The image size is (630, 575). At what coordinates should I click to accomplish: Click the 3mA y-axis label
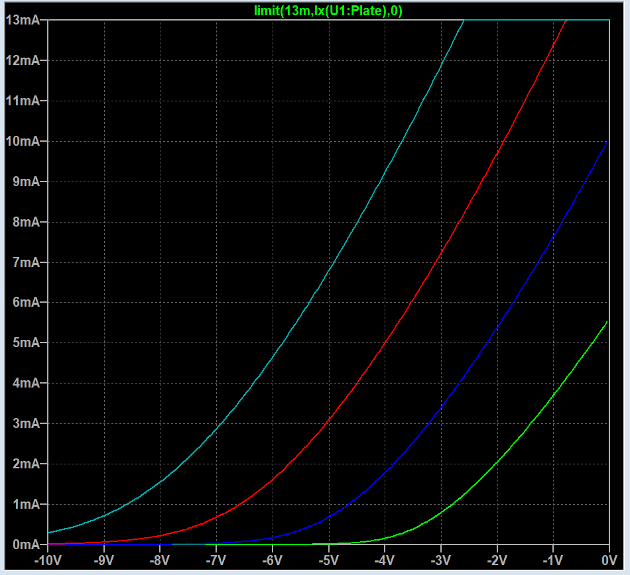(26, 423)
